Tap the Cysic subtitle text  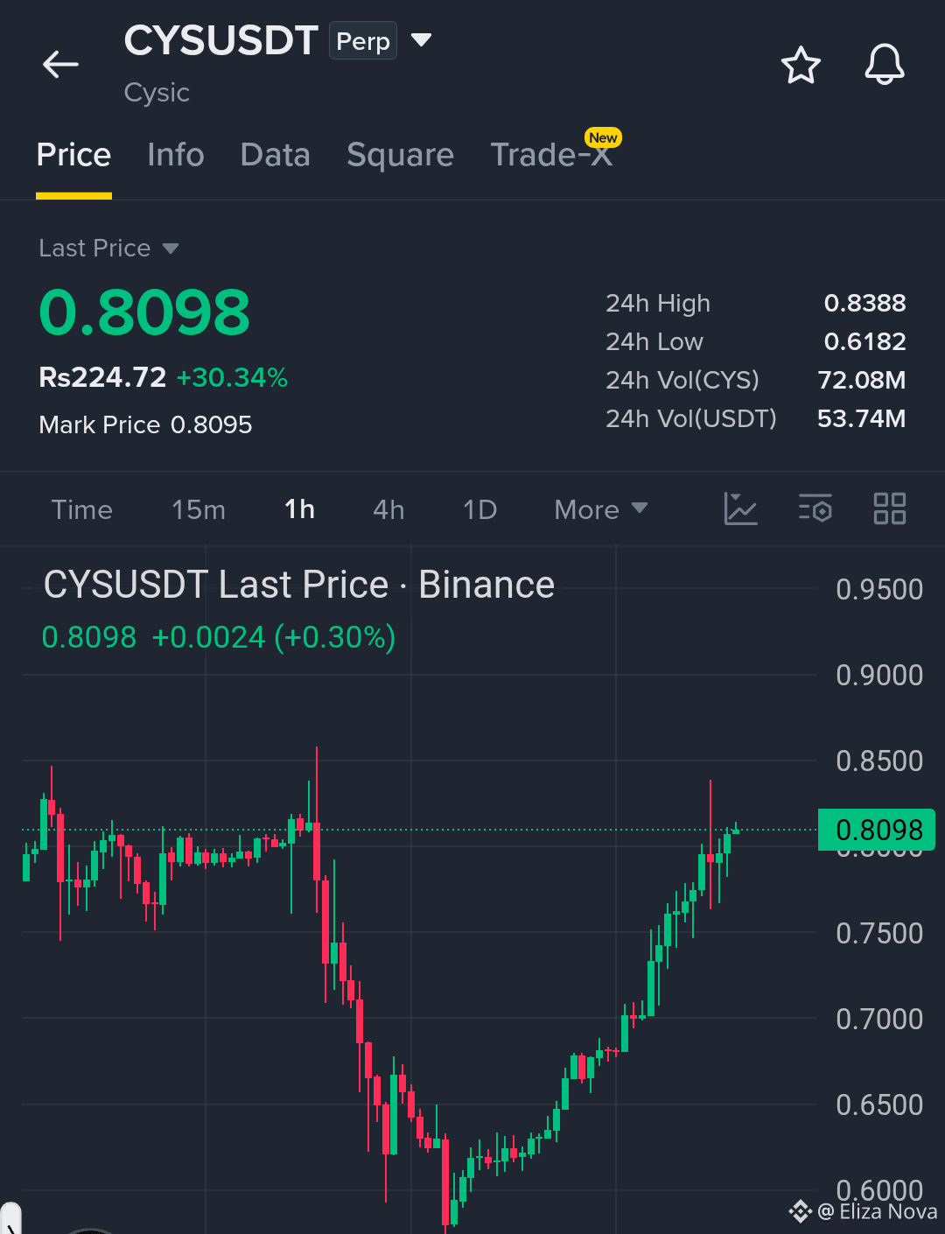157,93
